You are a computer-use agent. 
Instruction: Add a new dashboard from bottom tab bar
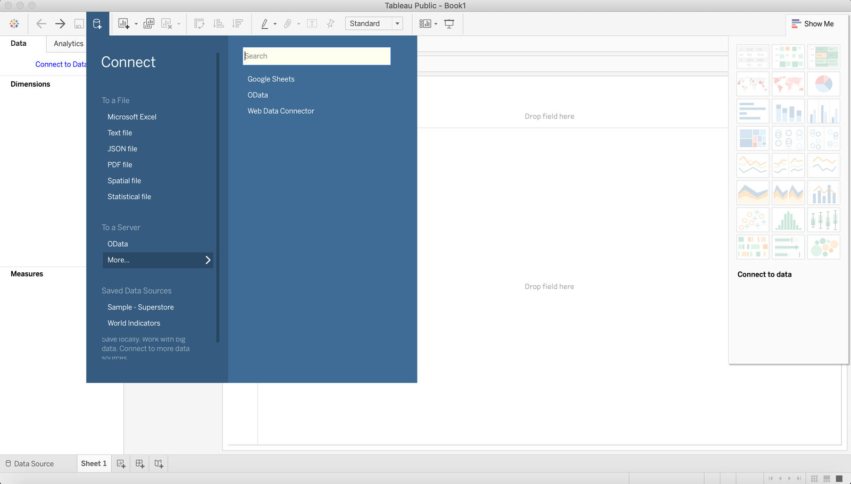click(x=140, y=464)
